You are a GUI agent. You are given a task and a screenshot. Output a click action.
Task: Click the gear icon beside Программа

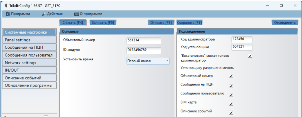pos(8,14)
